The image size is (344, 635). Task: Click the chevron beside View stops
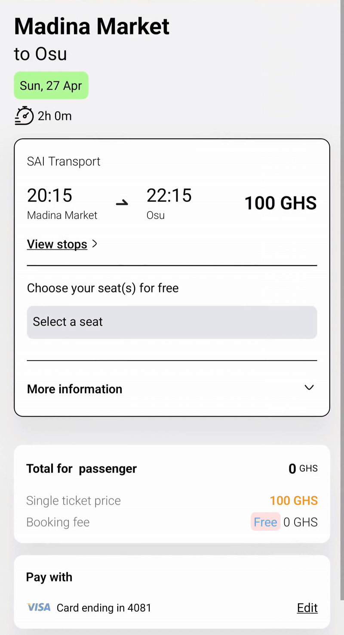point(95,244)
